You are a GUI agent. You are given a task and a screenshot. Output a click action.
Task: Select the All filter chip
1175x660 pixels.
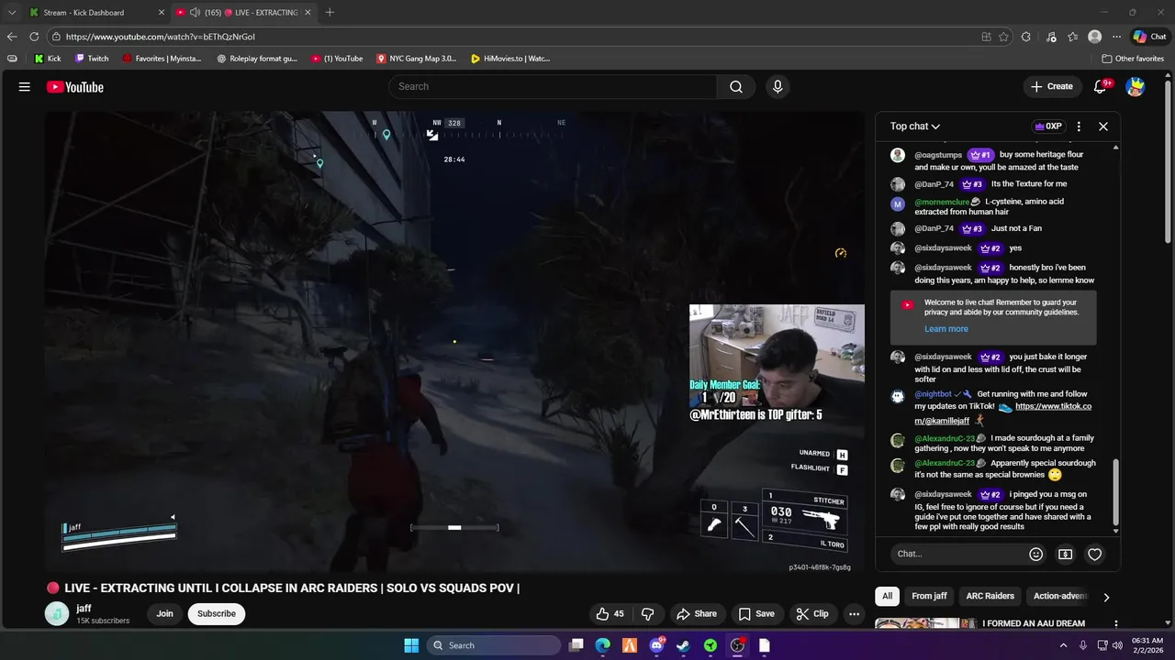click(x=887, y=596)
